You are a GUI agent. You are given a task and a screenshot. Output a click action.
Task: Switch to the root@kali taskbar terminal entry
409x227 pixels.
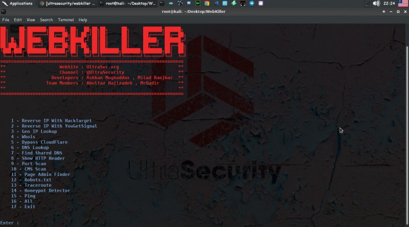click(128, 4)
